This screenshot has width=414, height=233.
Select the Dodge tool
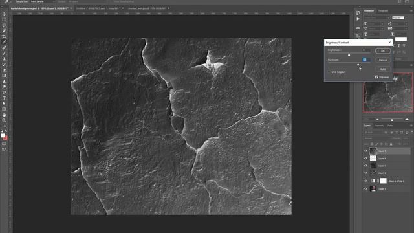(x=4, y=87)
